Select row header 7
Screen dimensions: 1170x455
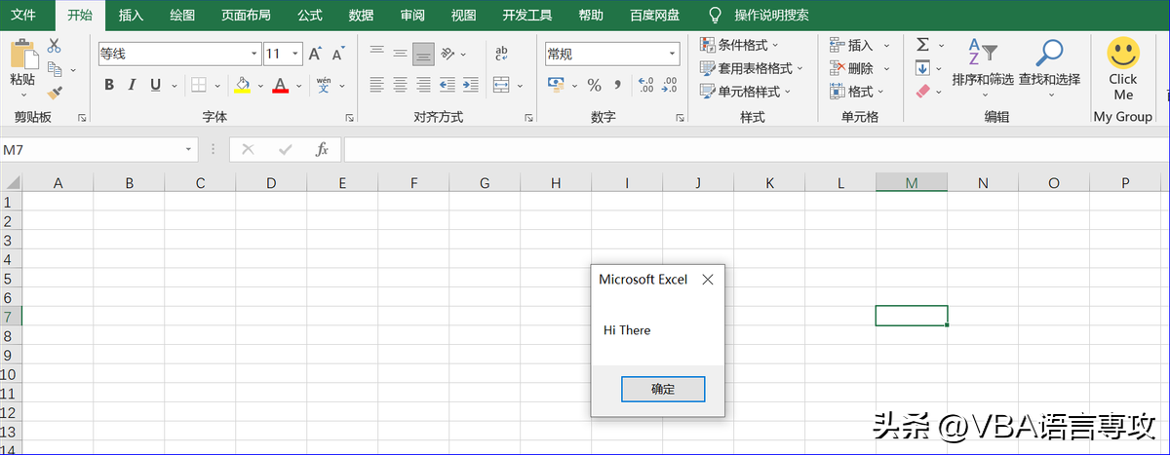[x=10, y=317]
